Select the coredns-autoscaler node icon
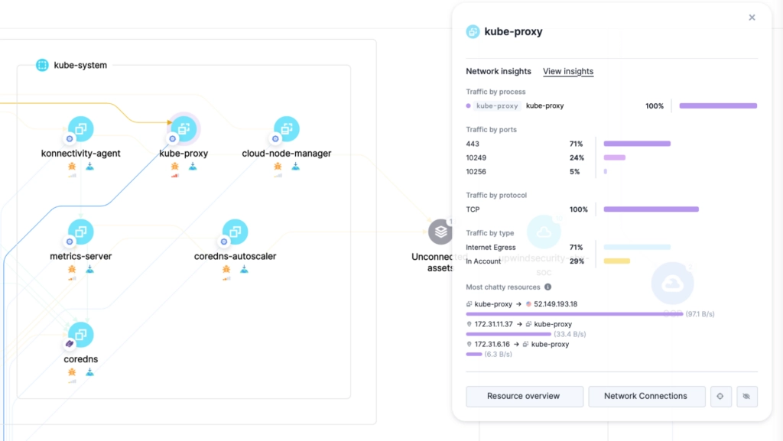Screen dimensions: 783x441 tap(236, 232)
